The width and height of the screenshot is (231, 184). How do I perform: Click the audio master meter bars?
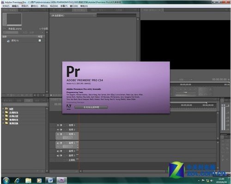(x=223, y=118)
